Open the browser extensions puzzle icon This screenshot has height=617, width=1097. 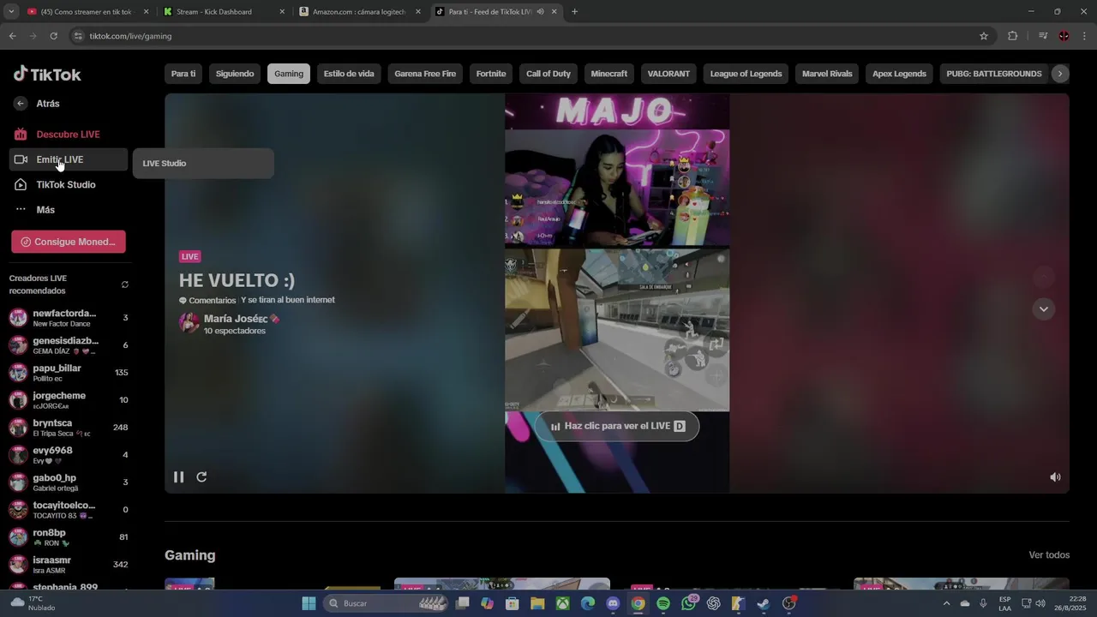tap(1013, 36)
